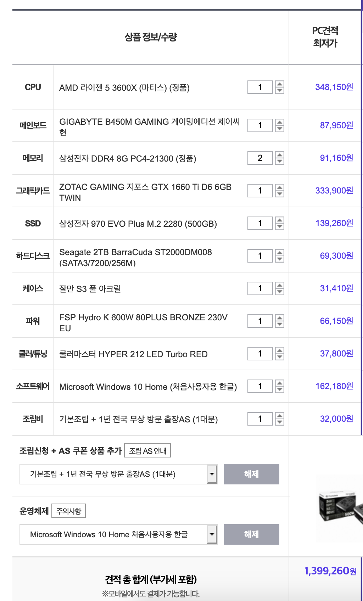Open the 주의사항 notice button
The width and height of the screenshot is (363, 601).
69,511
